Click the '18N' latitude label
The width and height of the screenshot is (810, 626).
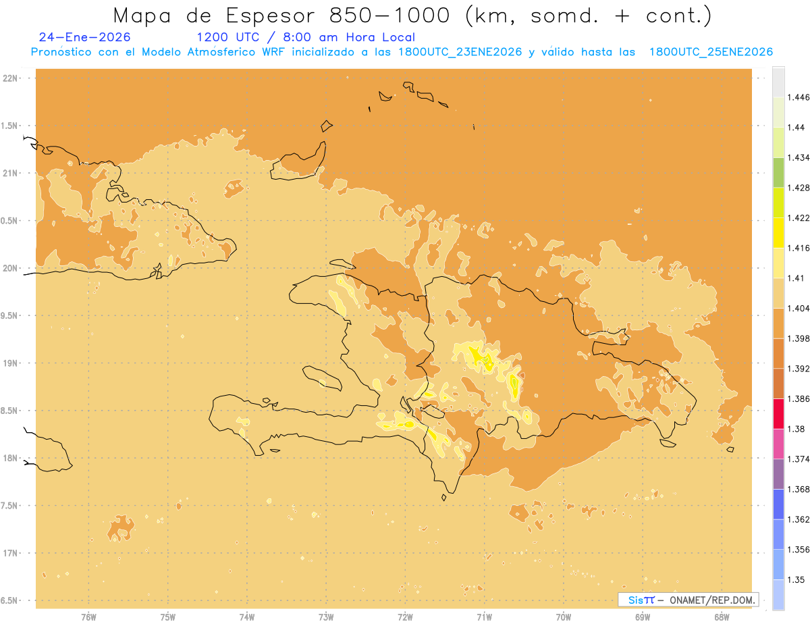(9, 459)
